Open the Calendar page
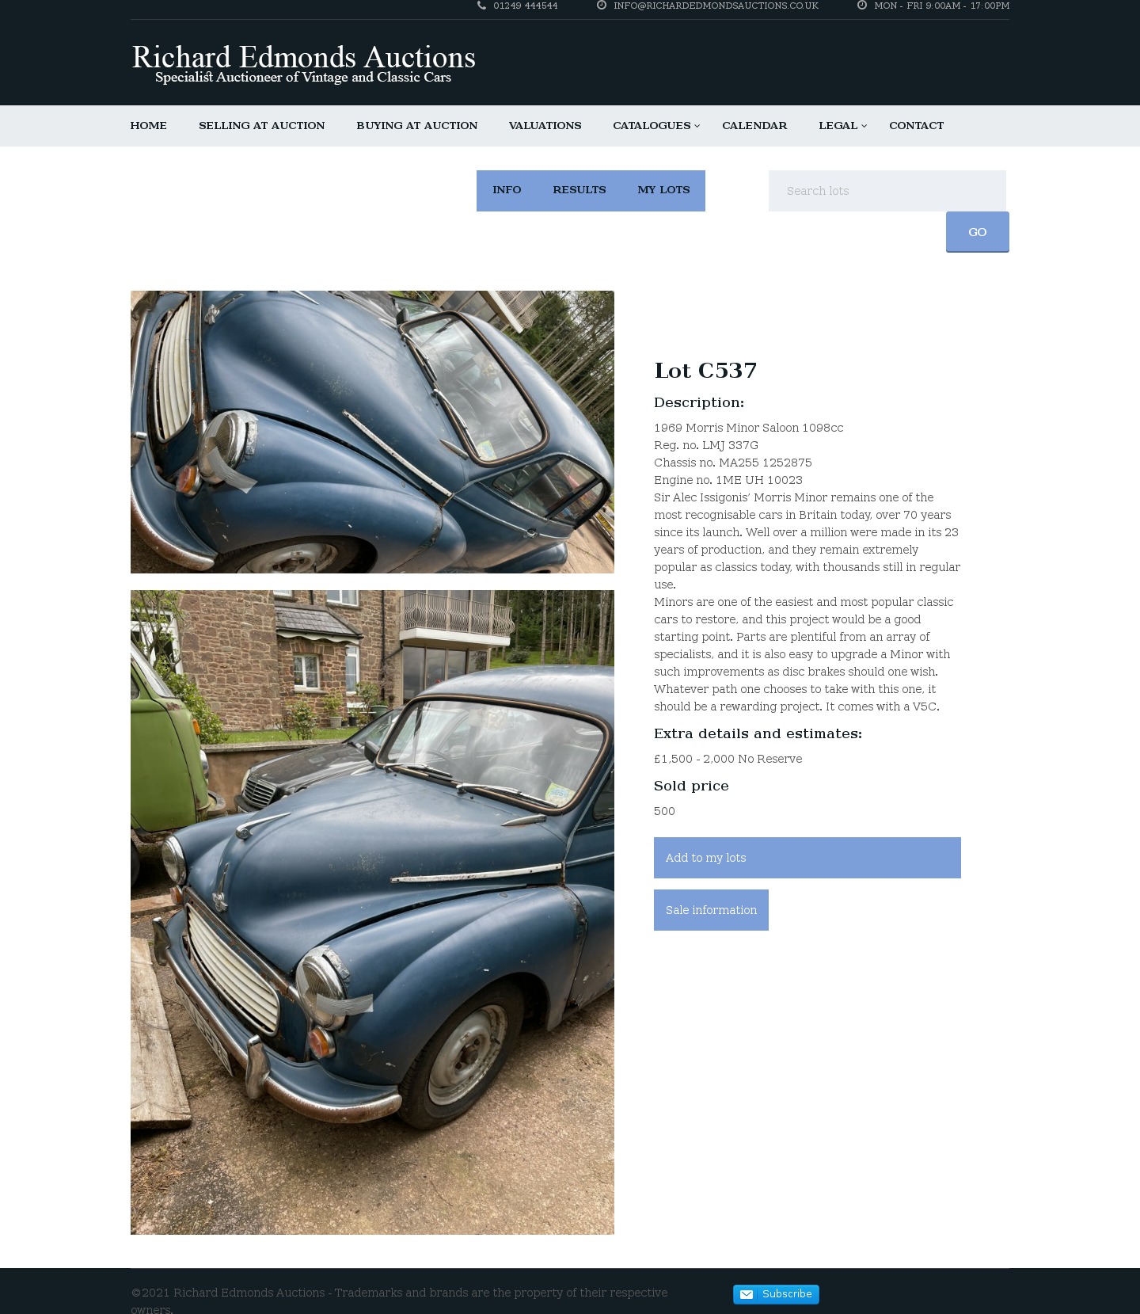Image resolution: width=1140 pixels, height=1314 pixels. pos(754,126)
